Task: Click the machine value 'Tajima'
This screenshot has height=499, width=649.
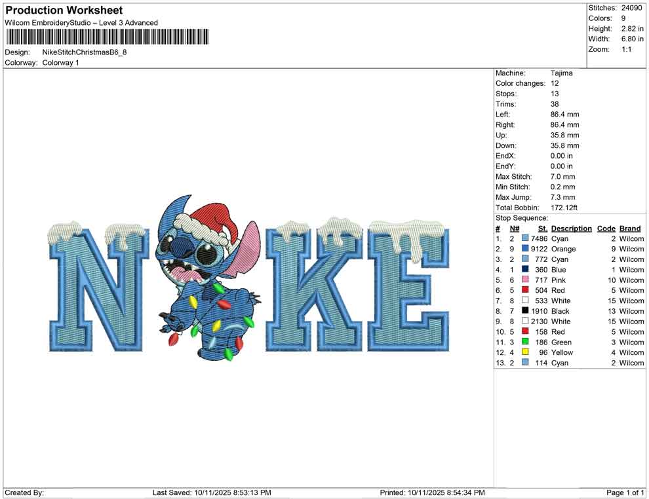Action: (x=562, y=73)
